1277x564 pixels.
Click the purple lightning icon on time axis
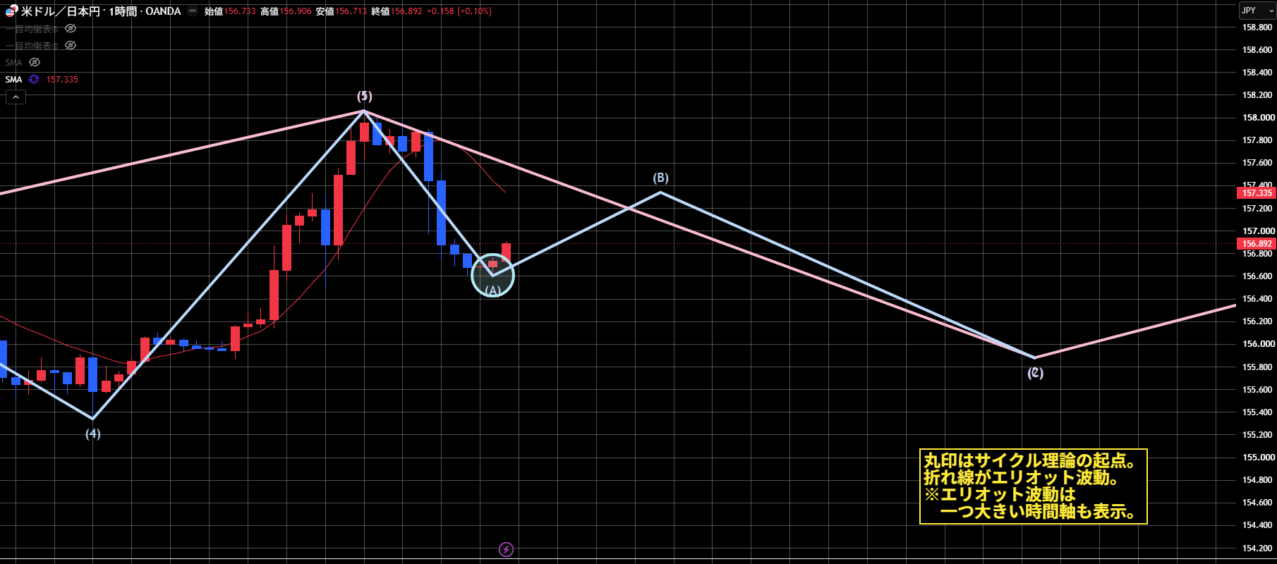click(x=506, y=549)
